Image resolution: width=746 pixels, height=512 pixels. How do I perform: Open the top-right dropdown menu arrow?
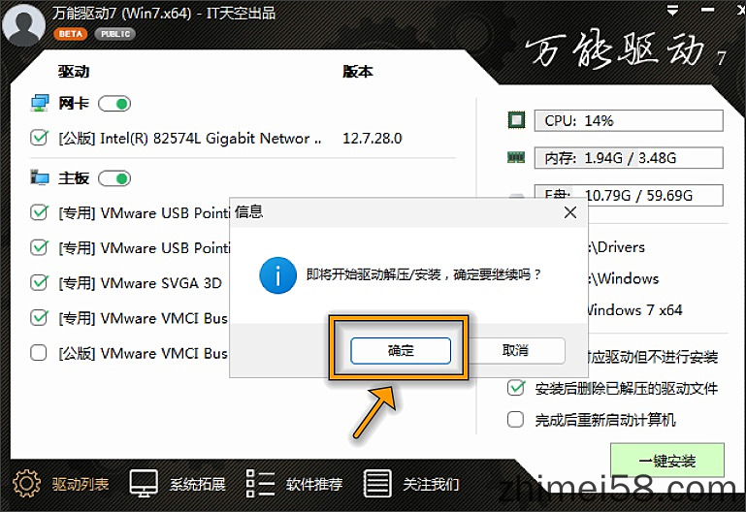coord(672,11)
